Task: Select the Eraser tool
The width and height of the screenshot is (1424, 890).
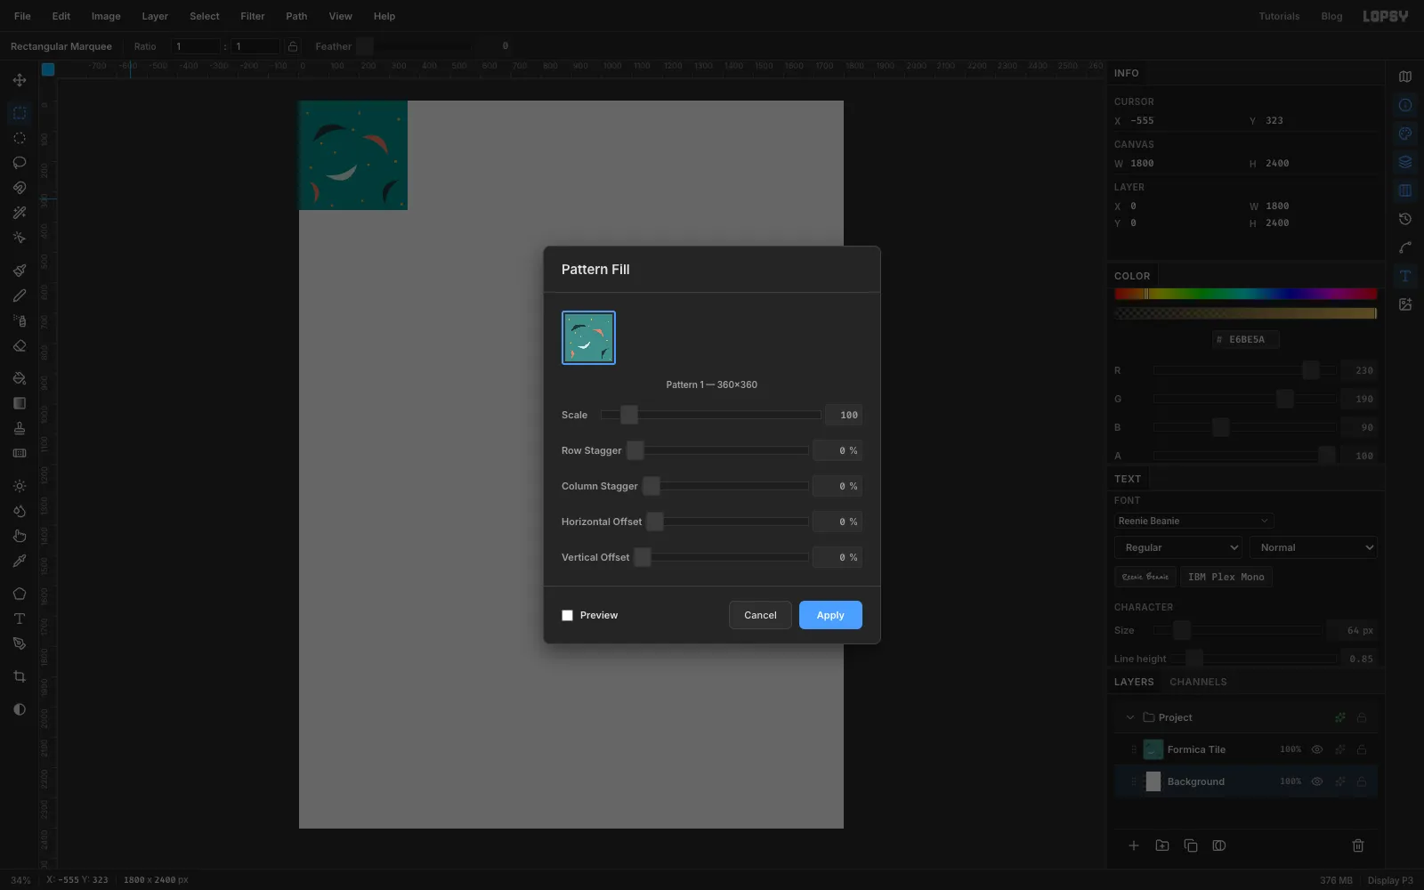Action: [x=20, y=346]
